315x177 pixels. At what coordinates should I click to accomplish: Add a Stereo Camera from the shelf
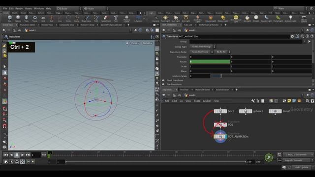[304, 19]
